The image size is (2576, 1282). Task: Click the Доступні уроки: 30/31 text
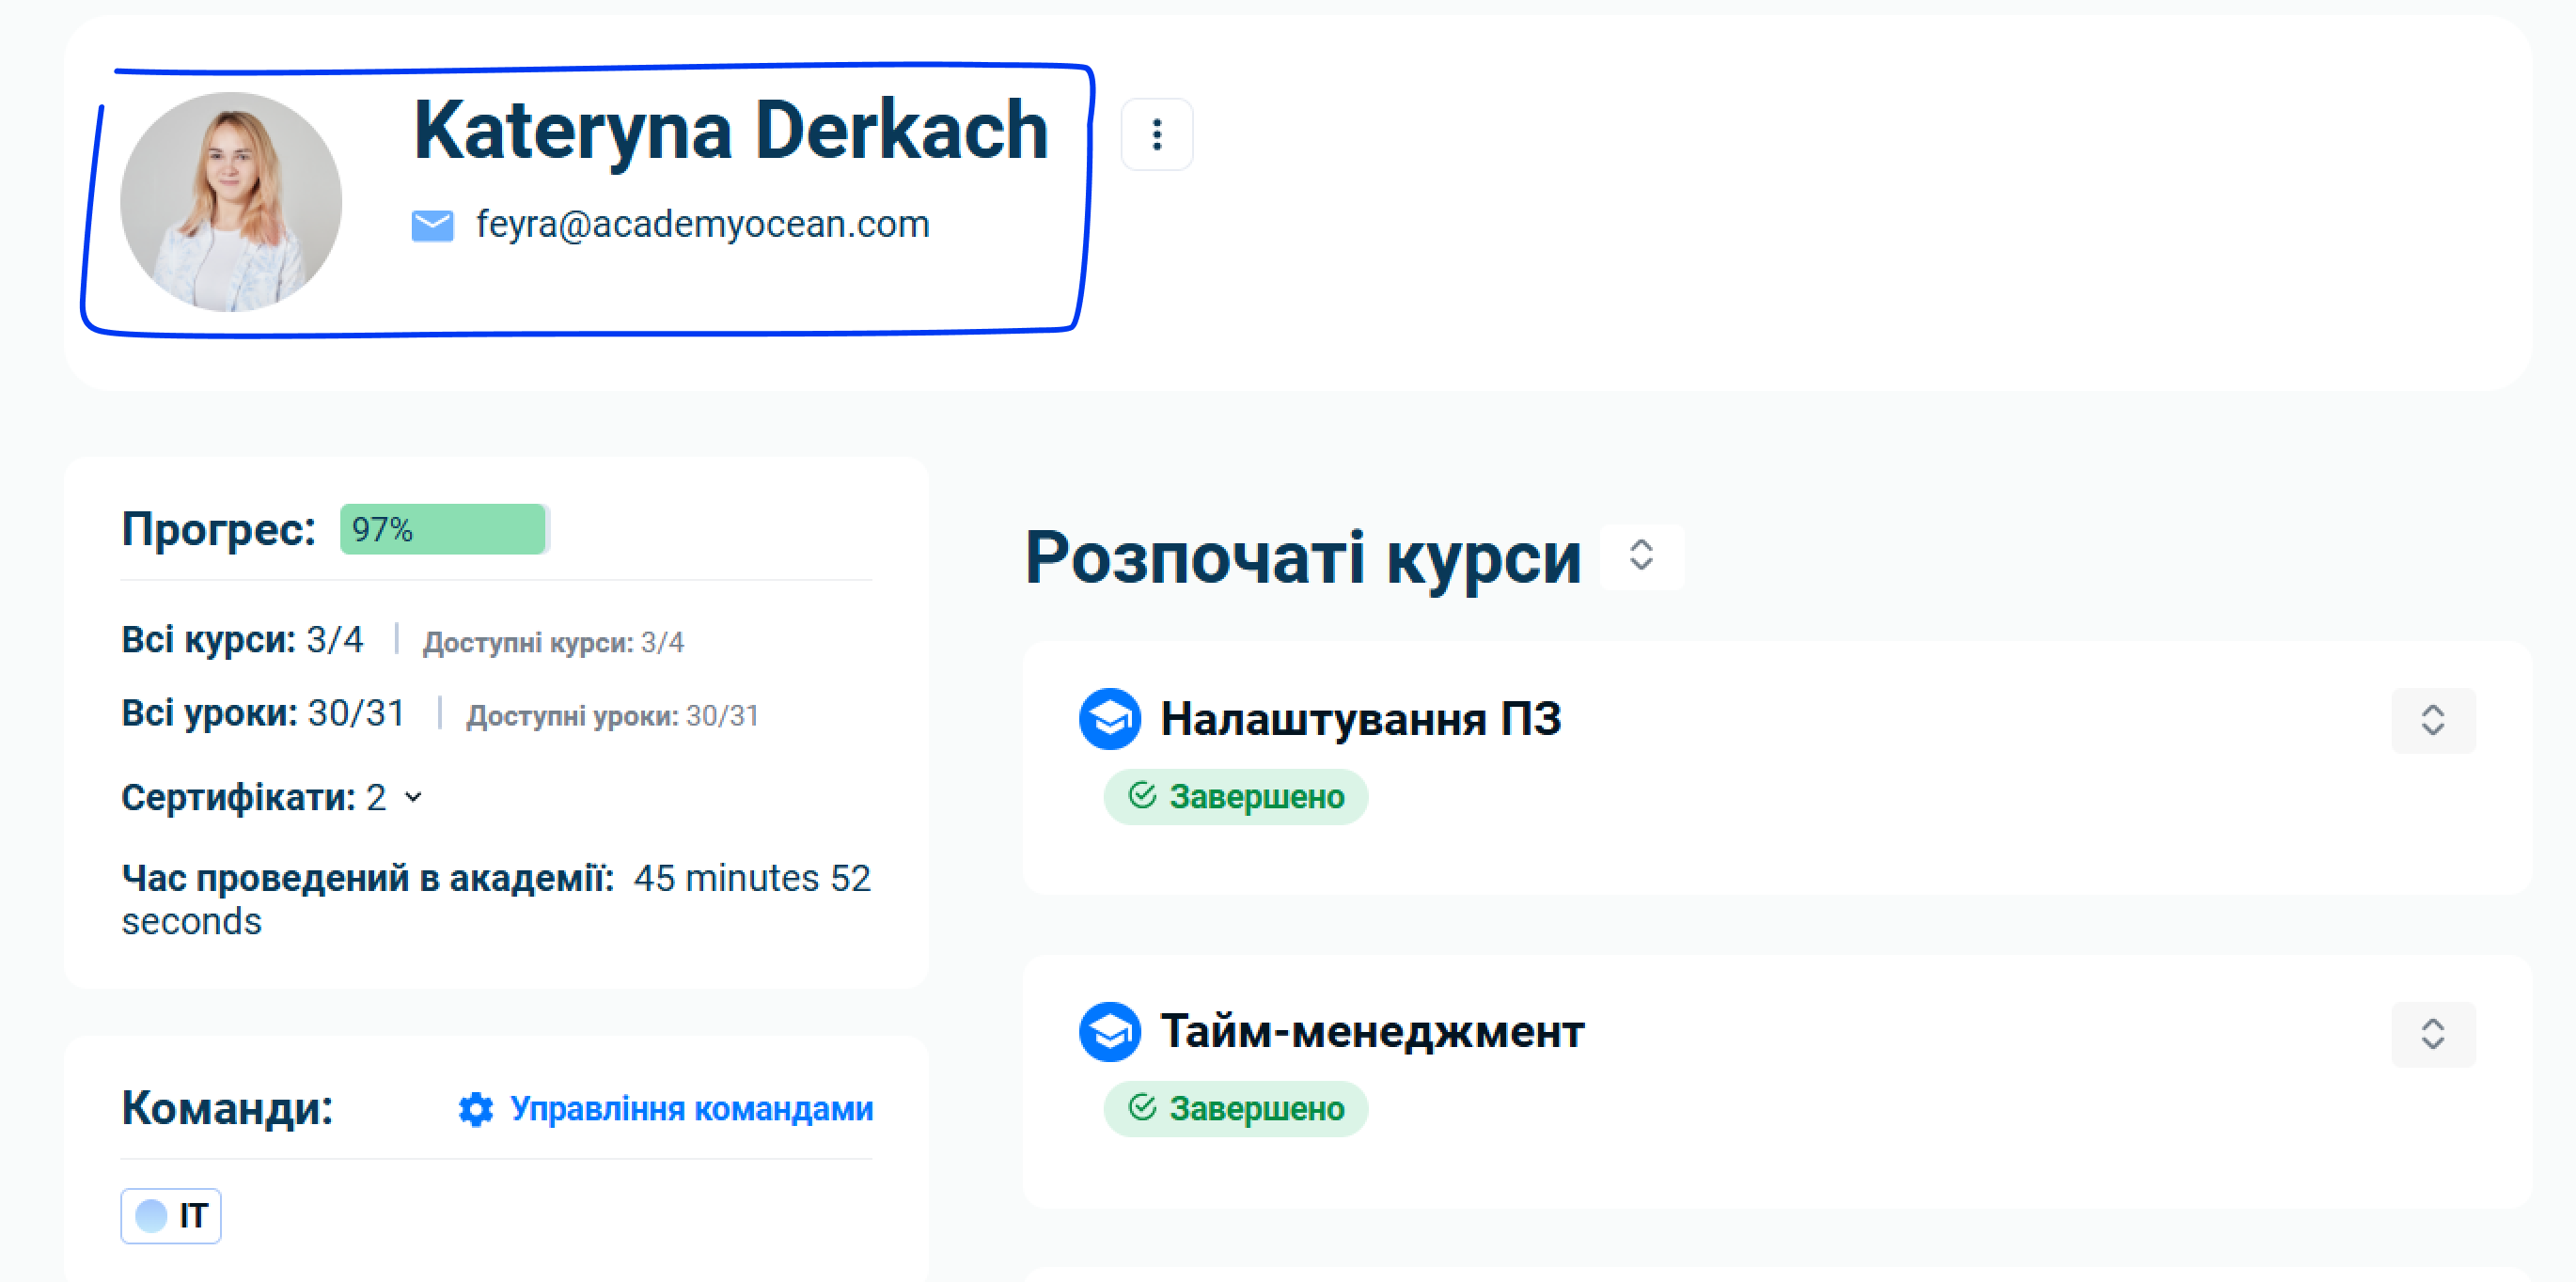tap(612, 716)
